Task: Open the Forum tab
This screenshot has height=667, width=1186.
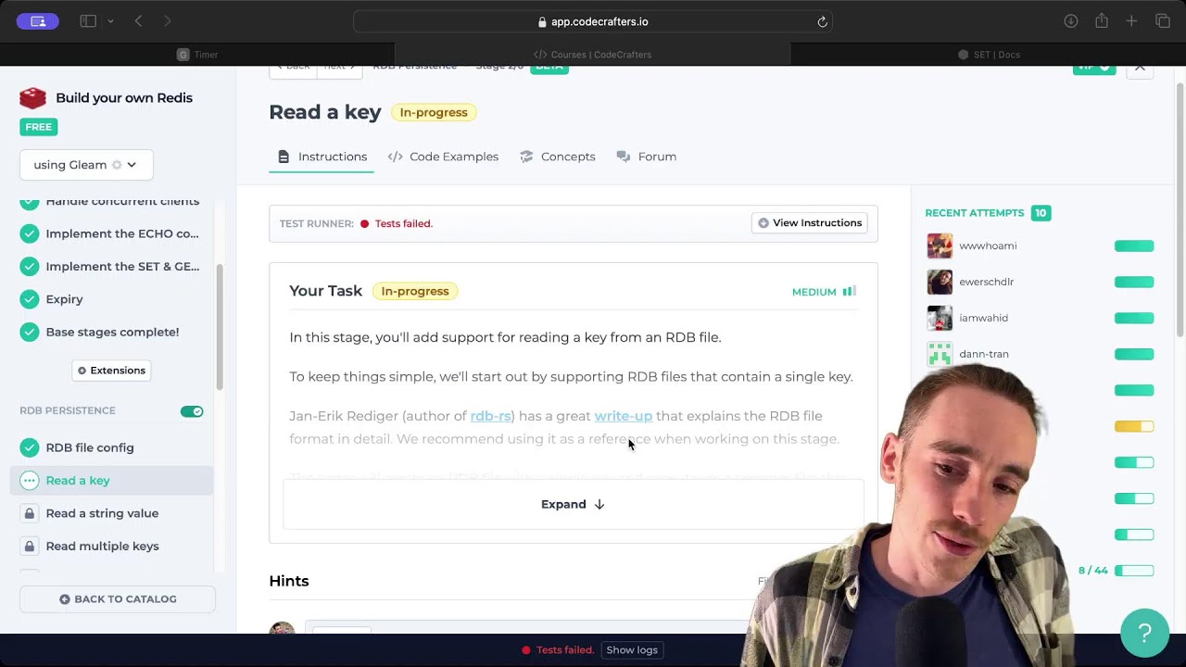Action: pos(647,157)
